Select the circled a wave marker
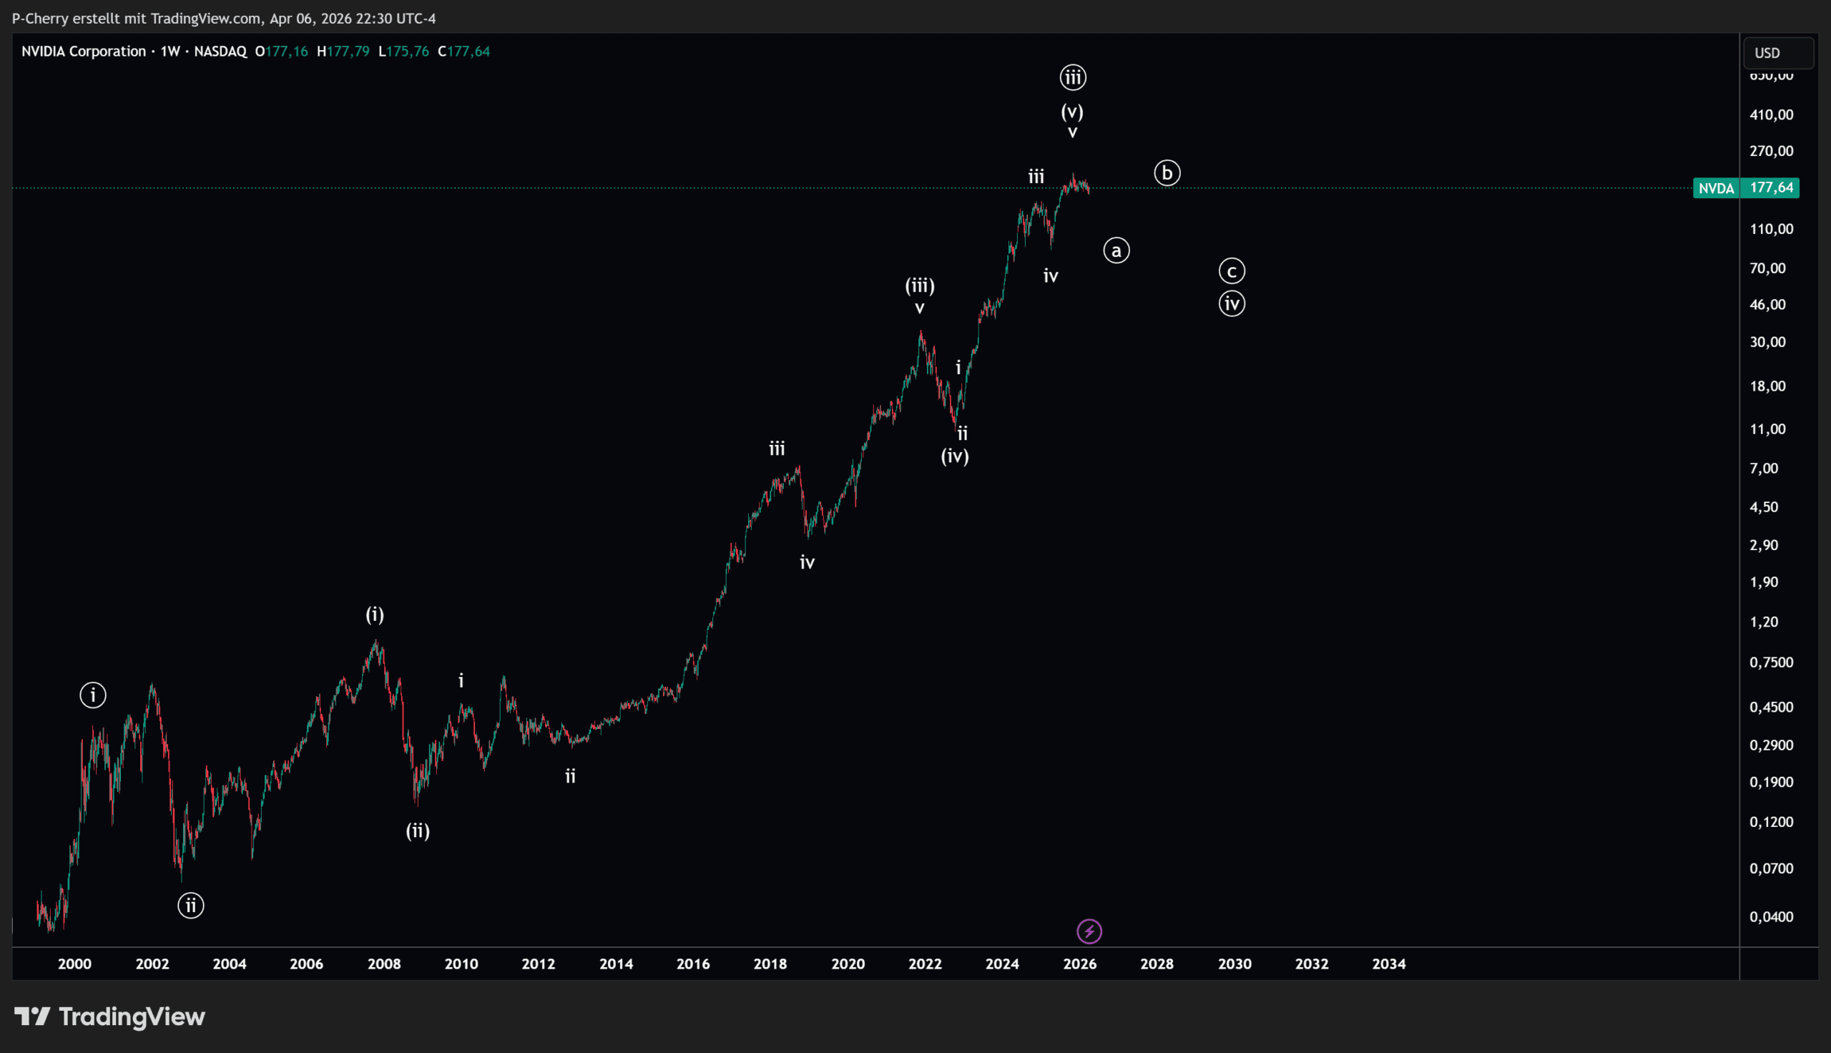This screenshot has height=1053, width=1831. pyautogui.click(x=1116, y=250)
